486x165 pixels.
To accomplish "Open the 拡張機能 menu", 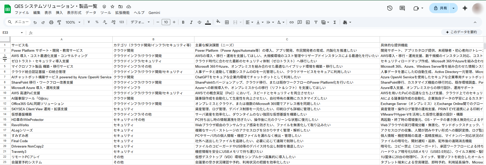I will pyautogui.click(x=122, y=13).
